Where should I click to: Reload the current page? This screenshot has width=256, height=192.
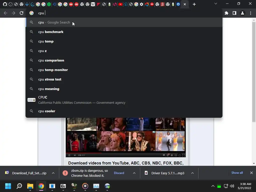(21, 13)
